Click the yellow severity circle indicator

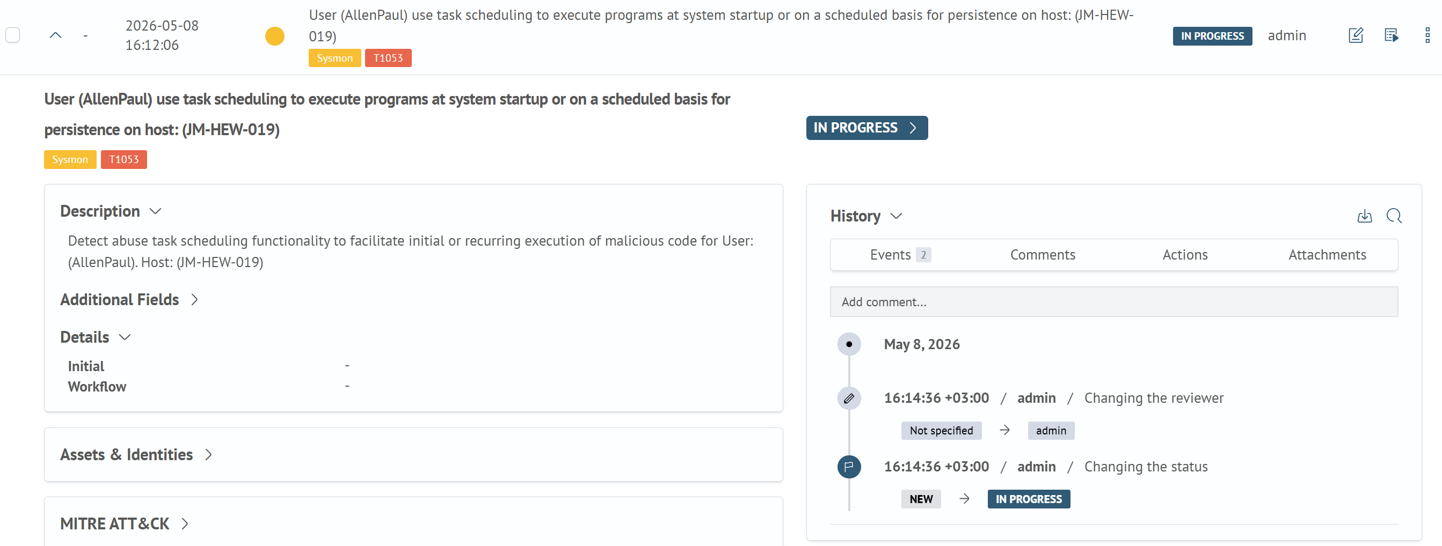(x=275, y=36)
